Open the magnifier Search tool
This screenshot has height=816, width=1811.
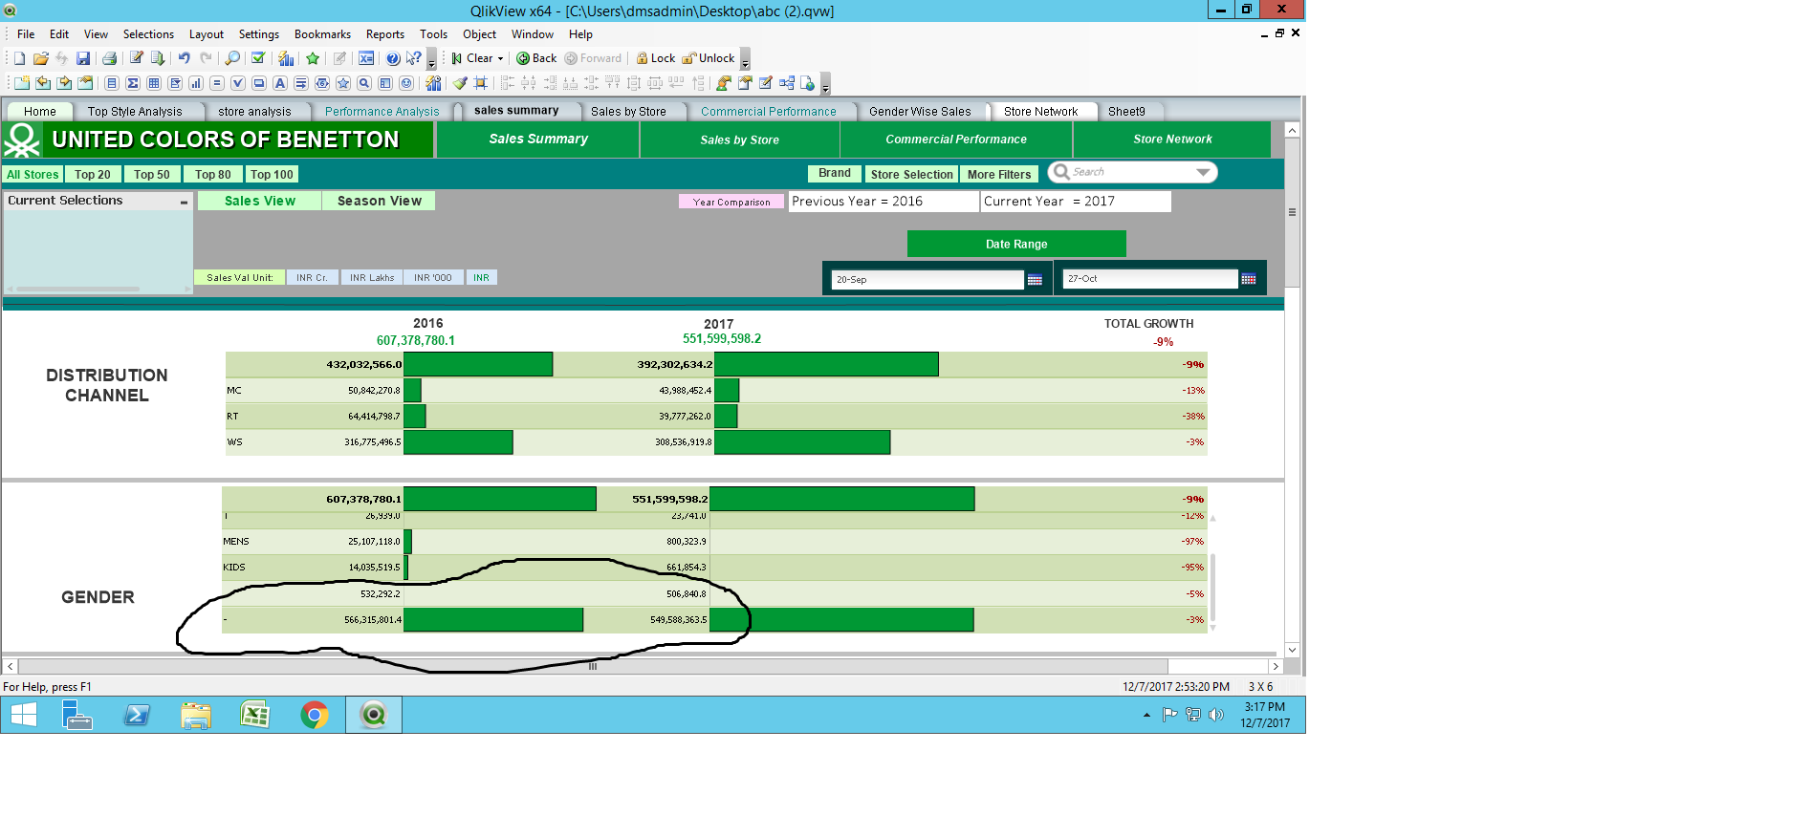(x=232, y=58)
